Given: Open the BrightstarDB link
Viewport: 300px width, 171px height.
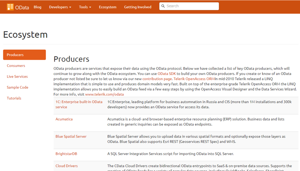Looking at the screenshot, I should coord(66,154).
